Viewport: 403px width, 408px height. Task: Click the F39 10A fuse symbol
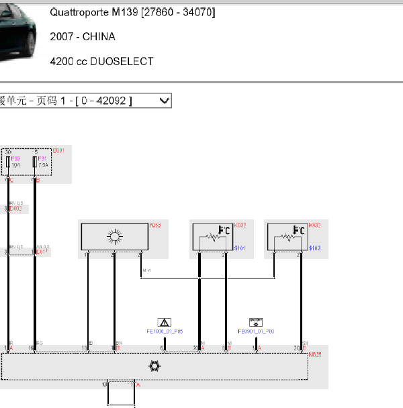coord(8,162)
